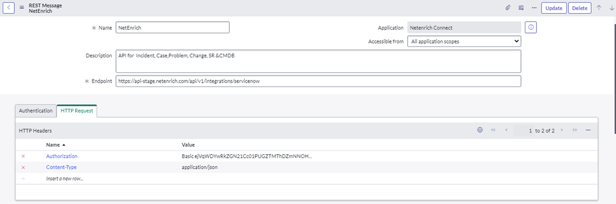Open the Authorization header link
The image size is (616, 204).
point(62,156)
